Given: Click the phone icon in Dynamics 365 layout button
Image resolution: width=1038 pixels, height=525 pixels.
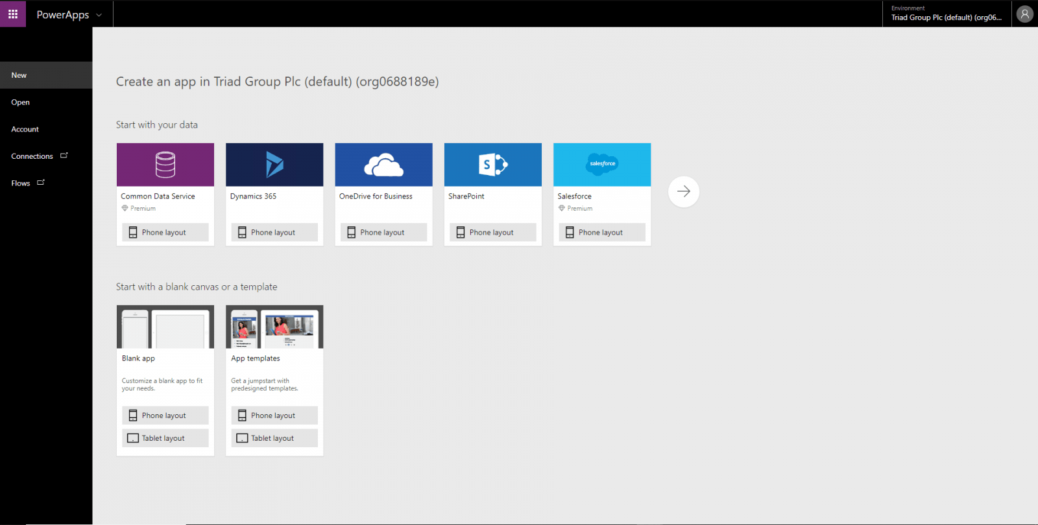Looking at the screenshot, I should click(242, 232).
